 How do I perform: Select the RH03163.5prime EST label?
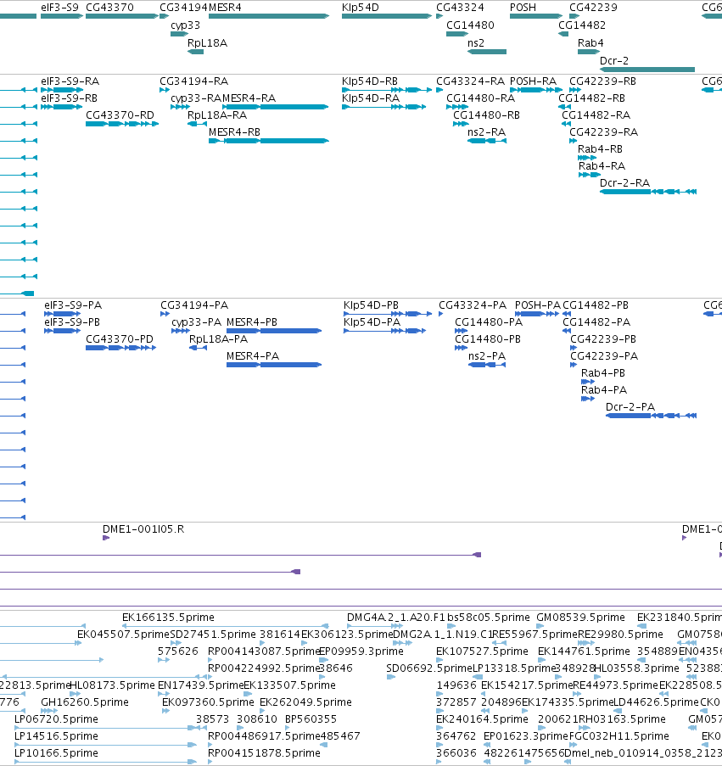[621, 719]
